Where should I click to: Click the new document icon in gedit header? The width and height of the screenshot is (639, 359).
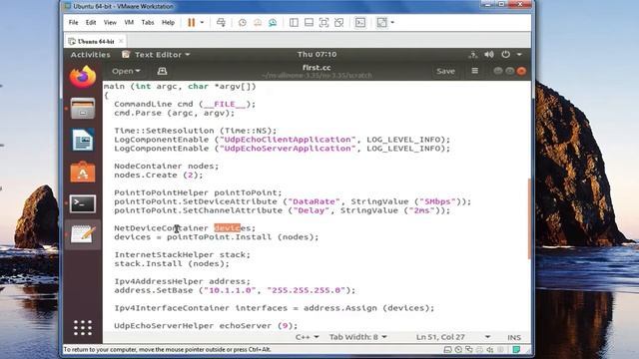(x=162, y=71)
